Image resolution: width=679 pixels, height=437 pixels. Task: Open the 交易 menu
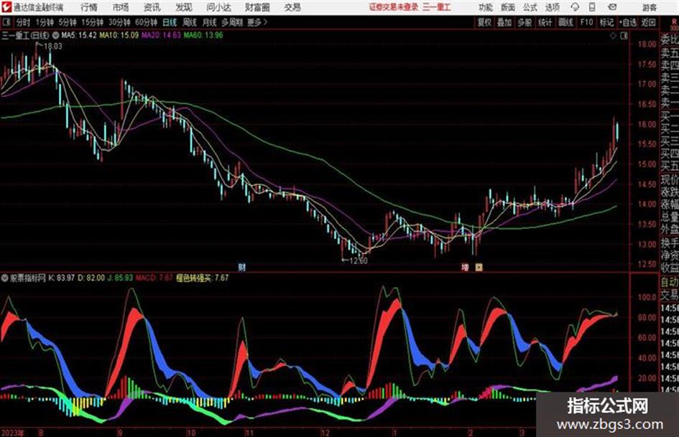292,7
